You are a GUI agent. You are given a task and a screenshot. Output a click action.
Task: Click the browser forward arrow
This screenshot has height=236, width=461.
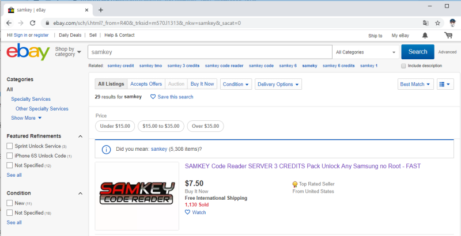coord(21,23)
